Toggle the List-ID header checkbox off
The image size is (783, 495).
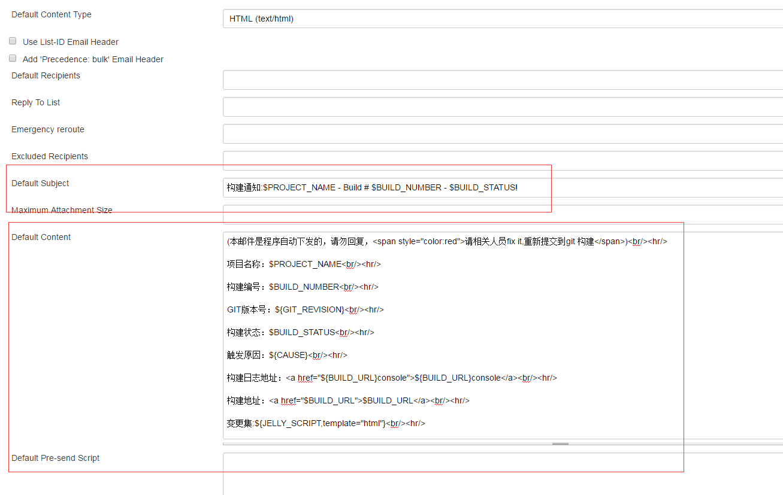coord(13,40)
